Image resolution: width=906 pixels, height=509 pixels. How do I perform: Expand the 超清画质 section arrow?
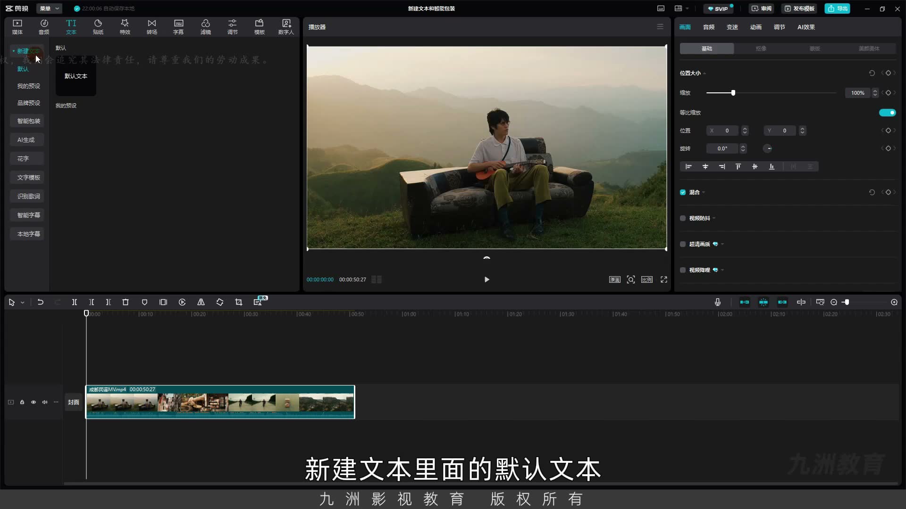click(722, 244)
